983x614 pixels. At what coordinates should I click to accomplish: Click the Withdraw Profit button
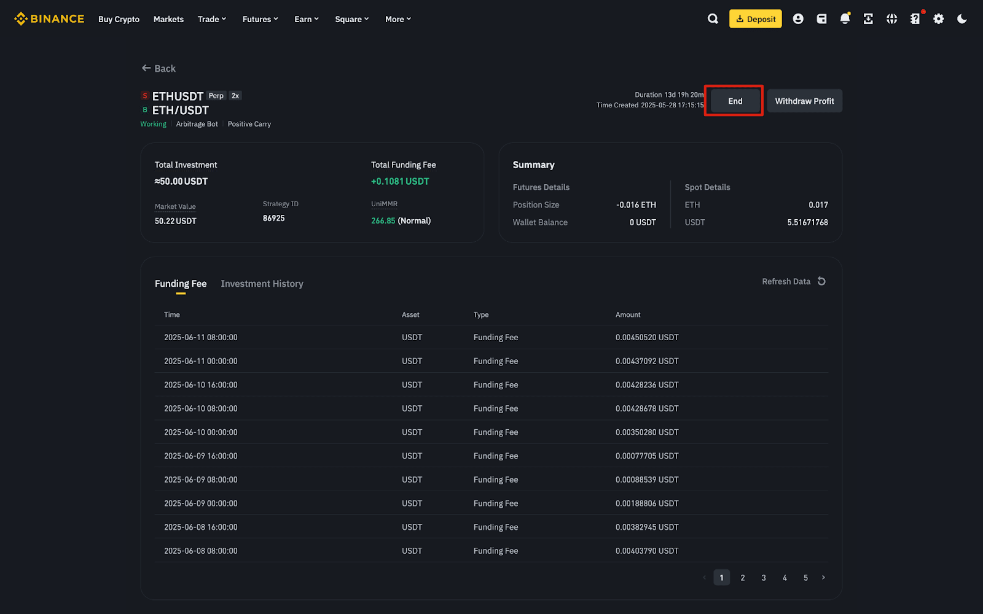pyautogui.click(x=805, y=101)
